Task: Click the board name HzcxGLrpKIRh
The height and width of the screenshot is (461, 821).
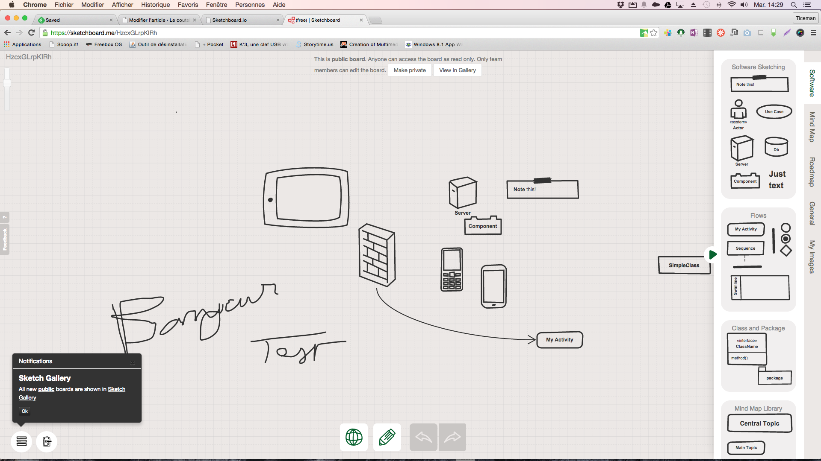Action: pos(29,57)
